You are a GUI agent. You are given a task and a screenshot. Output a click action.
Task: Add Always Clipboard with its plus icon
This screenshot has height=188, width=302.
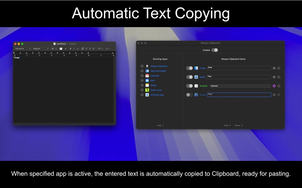point(142,66)
